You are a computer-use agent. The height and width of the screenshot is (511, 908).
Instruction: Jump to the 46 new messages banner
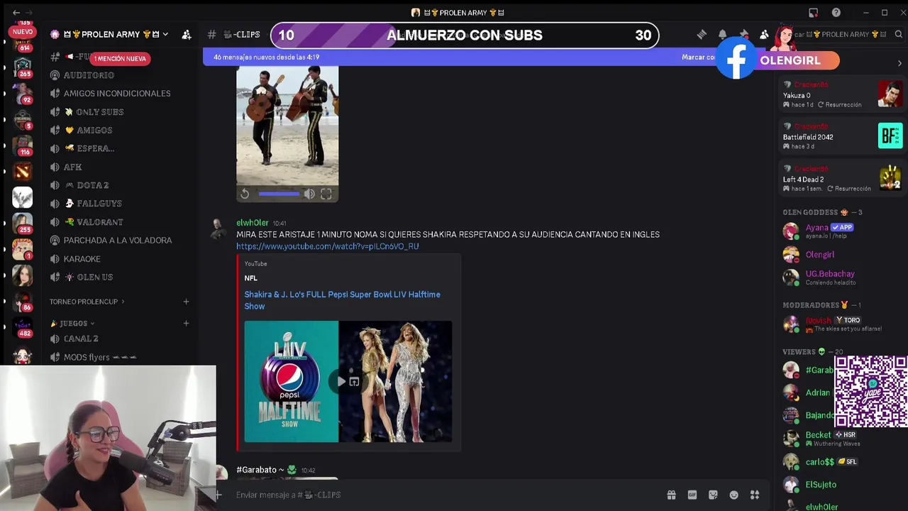[266, 57]
